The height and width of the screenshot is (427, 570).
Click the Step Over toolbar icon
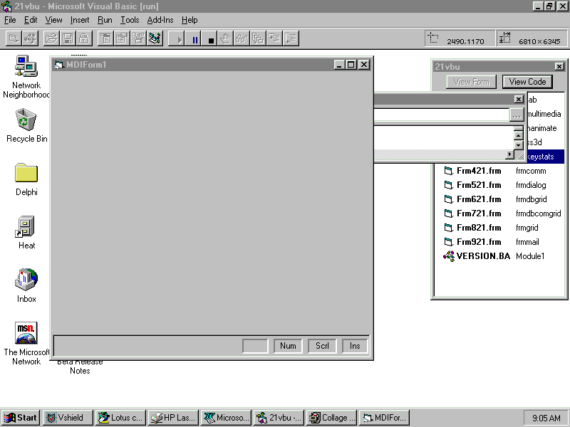click(291, 38)
